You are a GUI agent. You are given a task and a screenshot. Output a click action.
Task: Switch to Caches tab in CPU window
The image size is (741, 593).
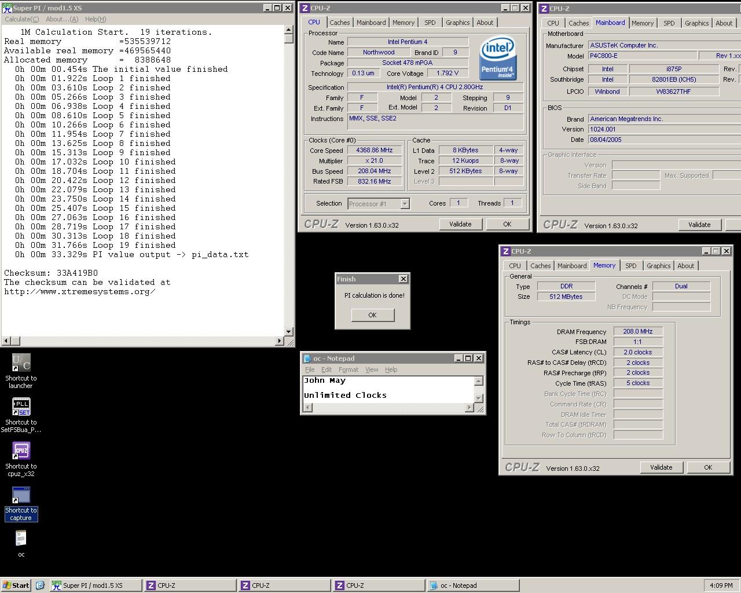tap(340, 23)
